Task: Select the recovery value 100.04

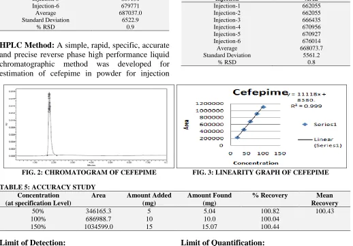Action: [x=270, y=219]
